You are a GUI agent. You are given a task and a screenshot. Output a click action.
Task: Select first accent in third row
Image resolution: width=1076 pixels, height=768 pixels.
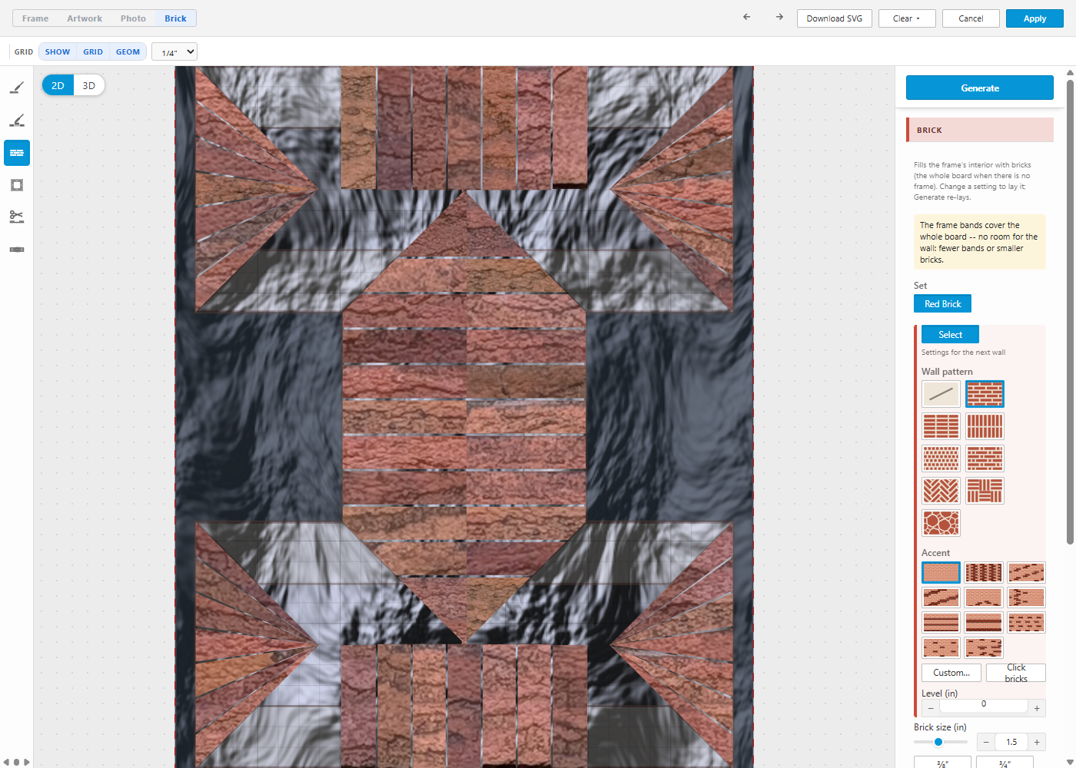pos(941,622)
